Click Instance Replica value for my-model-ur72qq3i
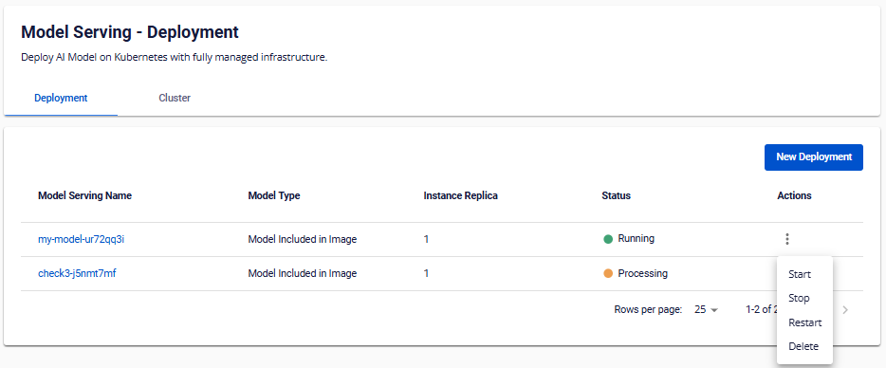 coord(426,239)
